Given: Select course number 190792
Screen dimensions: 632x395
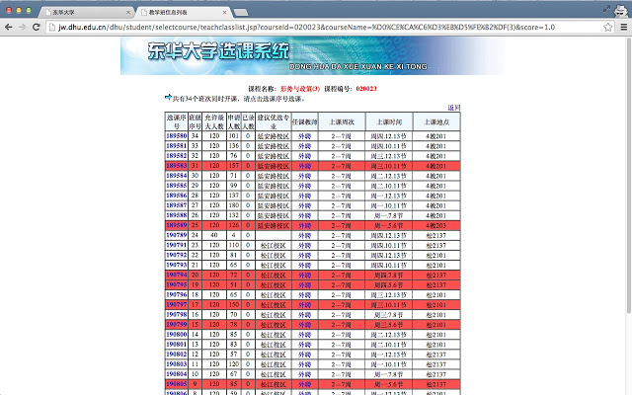Looking at the screenshot, I should pos(177,255).
